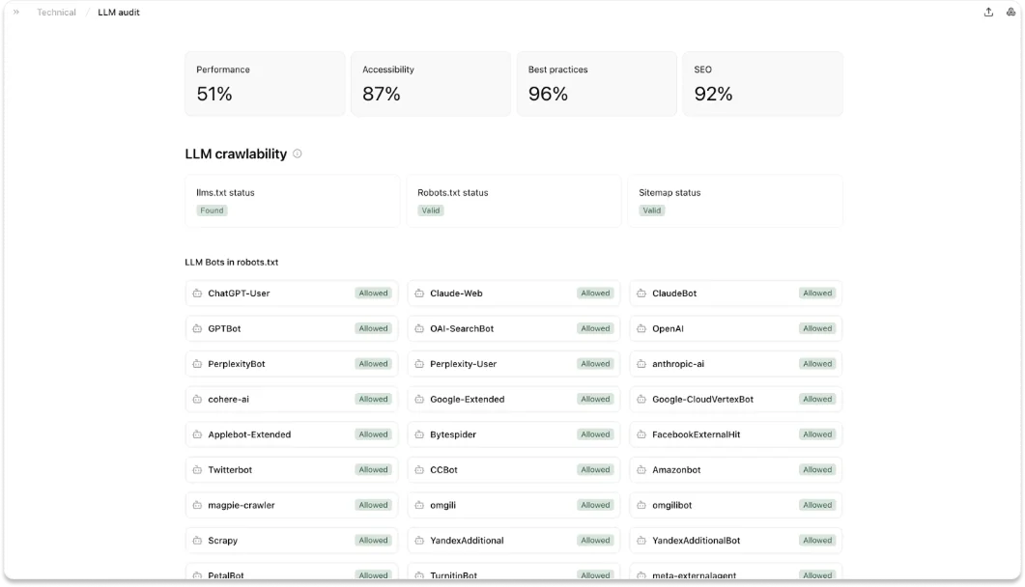
Task: Select the LLM audit breadcrumb
Action: [118, 12]
